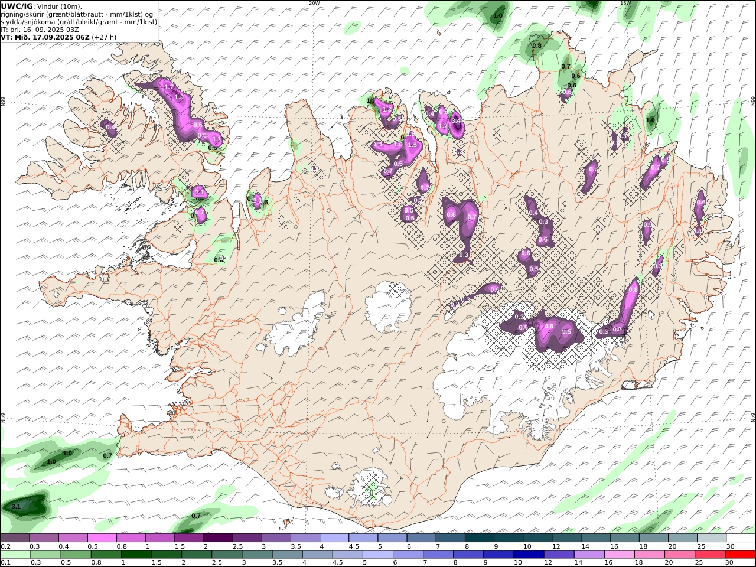
Task: Select the top legend swatch labeled 0.3
Action: (x=44, y=538)
